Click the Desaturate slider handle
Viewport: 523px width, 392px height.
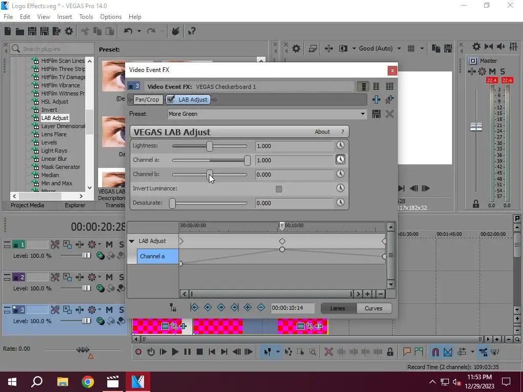172,203
